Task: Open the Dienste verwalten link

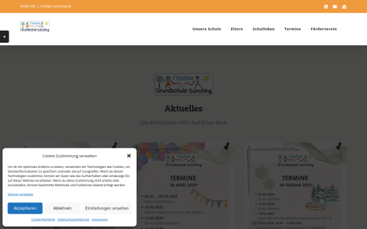Action: [x=20, y=194]
